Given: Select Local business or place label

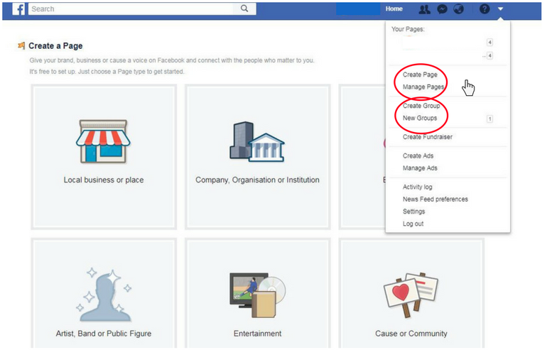Looking at the screenshot, I should point(104,180).
